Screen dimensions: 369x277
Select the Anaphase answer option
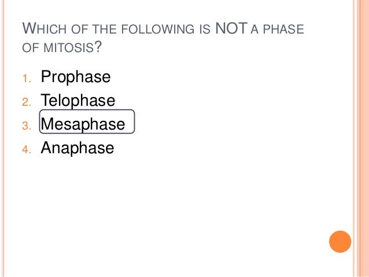point(78,148)
